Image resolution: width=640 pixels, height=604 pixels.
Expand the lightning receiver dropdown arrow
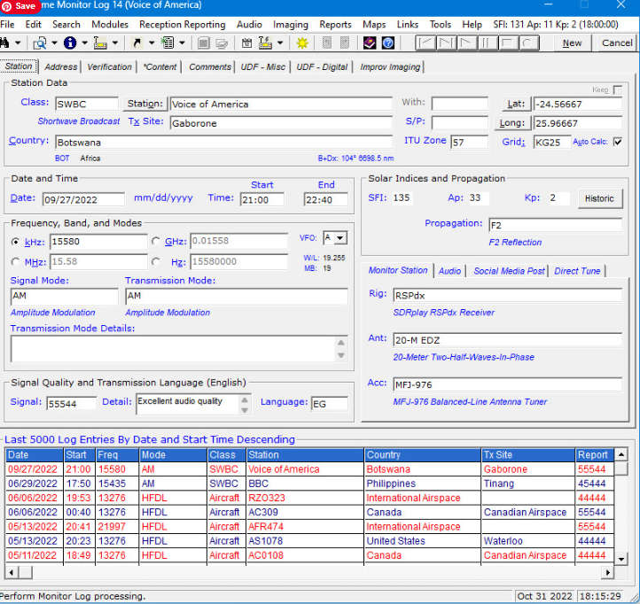pyautogui.click(x=279, y=43)
